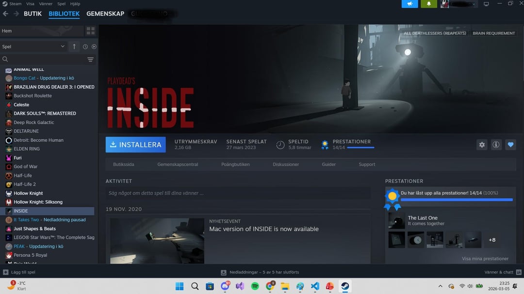Open game settings via the gear icon
This screenshot has width=524, height=294.
[x=481, y=144]
